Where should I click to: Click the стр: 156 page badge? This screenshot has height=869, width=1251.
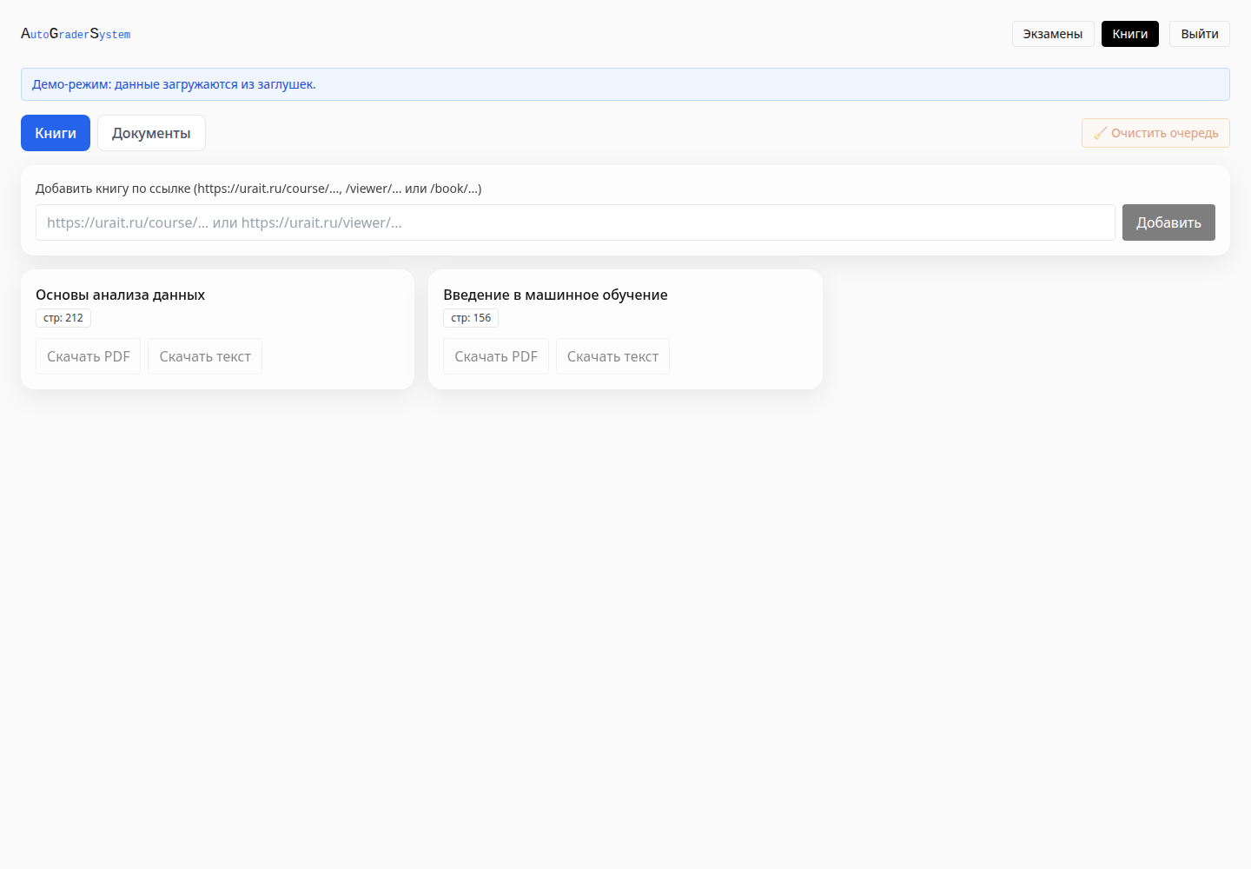(x=471, y=318)
